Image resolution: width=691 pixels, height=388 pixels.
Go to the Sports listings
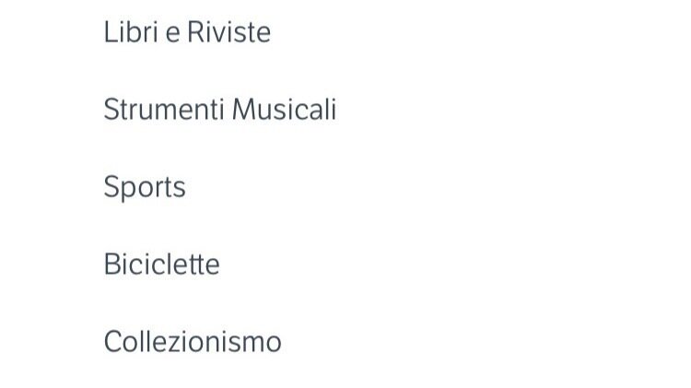click(x=145, y=187)
